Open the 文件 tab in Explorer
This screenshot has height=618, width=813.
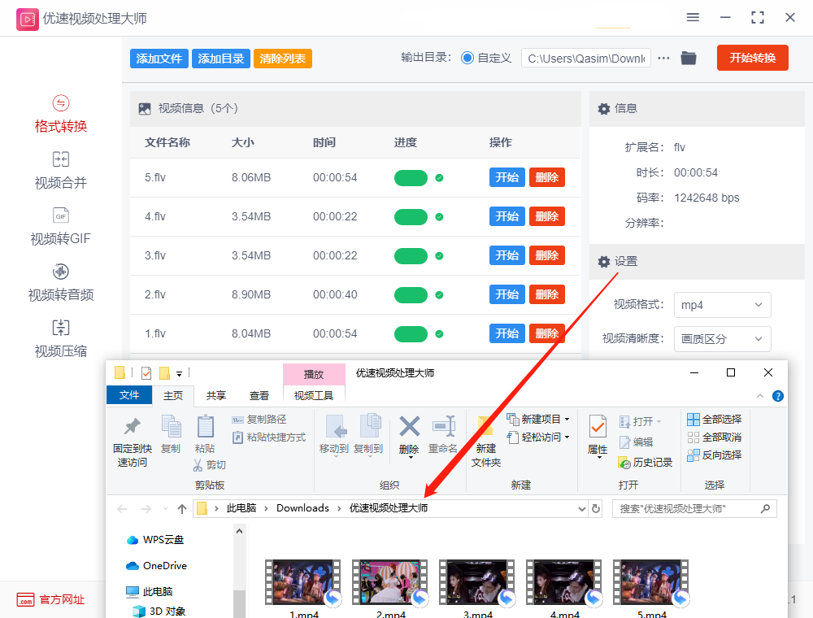click(129, 395)
